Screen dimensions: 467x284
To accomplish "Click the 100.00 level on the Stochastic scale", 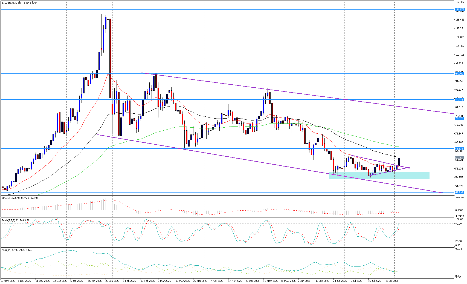I will coord(459,219).
